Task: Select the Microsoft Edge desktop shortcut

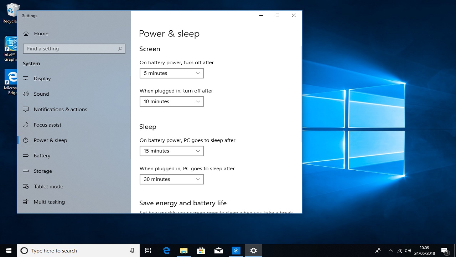Action: (10, 82)
